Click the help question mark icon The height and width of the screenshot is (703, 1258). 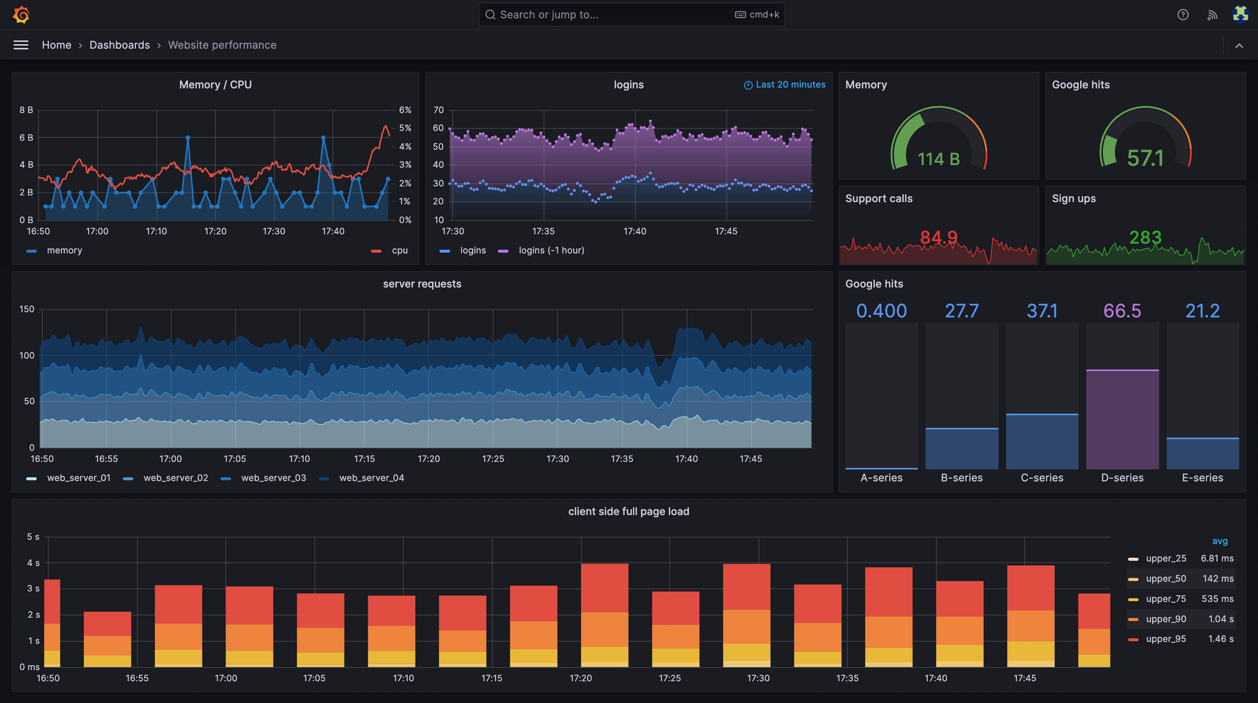click(1183, 15)
